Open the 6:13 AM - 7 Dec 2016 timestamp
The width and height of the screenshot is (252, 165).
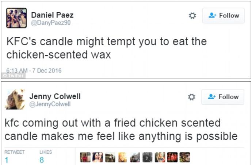point(34,70)
